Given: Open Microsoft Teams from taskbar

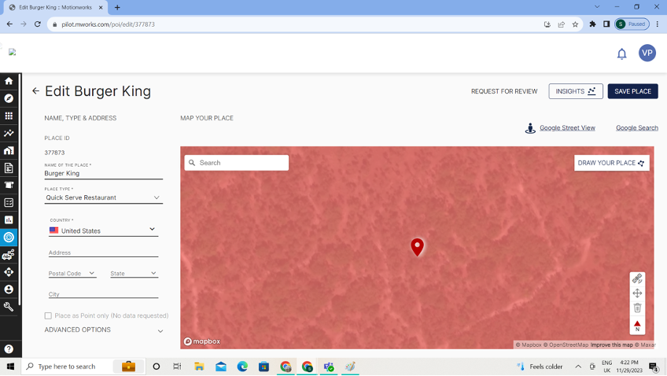Looking at the screenshot, I should pyautogui.click(x=329, y=367).
